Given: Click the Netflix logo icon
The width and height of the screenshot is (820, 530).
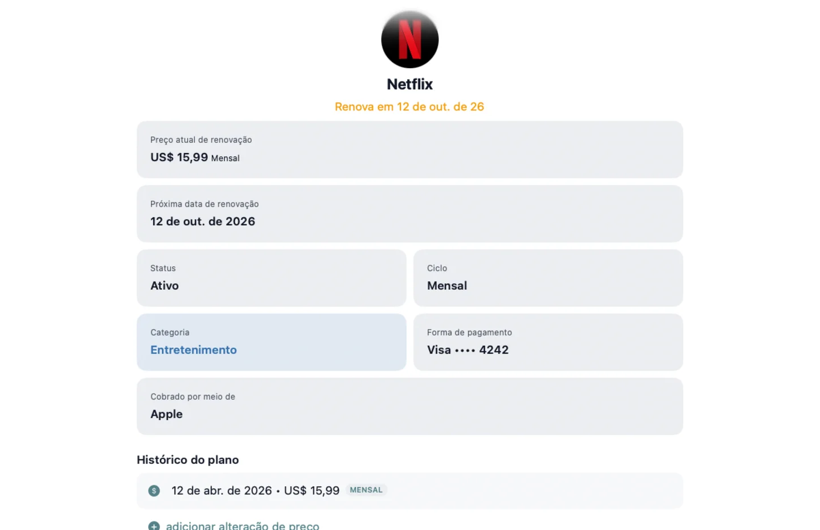Looking at the screenshot, I should tap(409, 39).
